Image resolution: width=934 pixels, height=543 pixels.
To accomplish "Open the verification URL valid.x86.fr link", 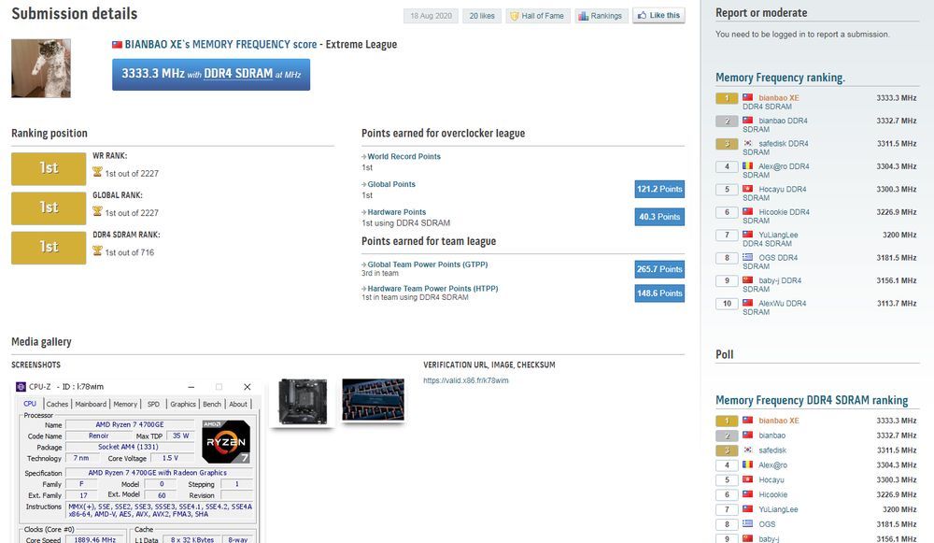I will [x=466, y=380].
